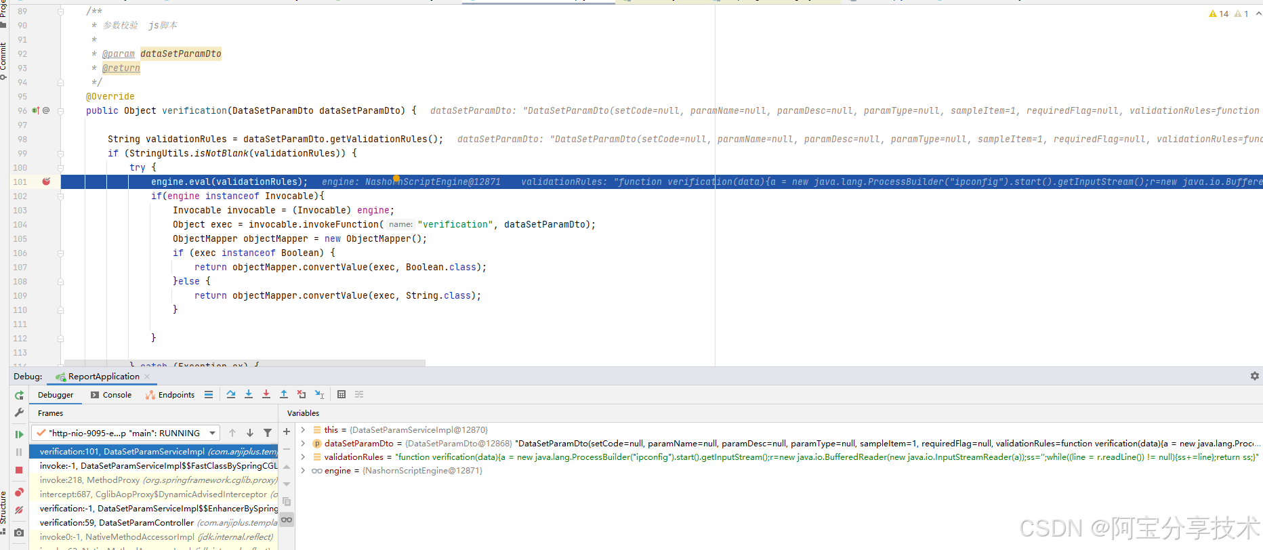This screenshot has height=550, width=1263.
Task: Expand the 'this' variable node
Action: pyautogui.click(x=303, y=430)
